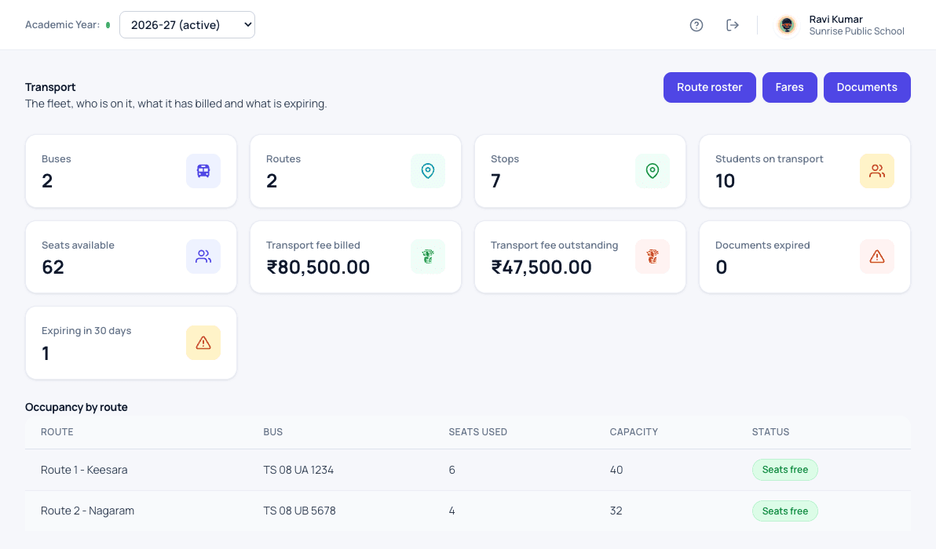
Task: Click the Seats free badge for Route 2
Action: click(785, 511)
